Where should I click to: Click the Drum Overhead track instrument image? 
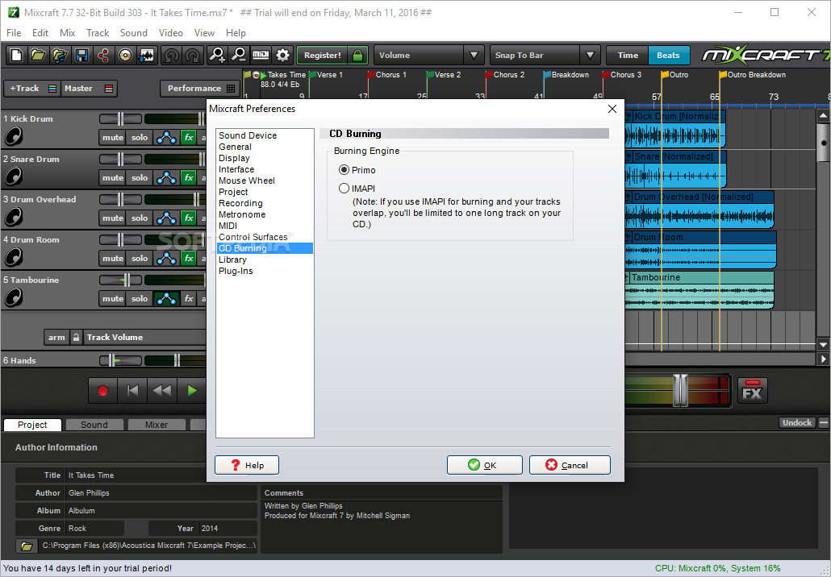point(14,217)
